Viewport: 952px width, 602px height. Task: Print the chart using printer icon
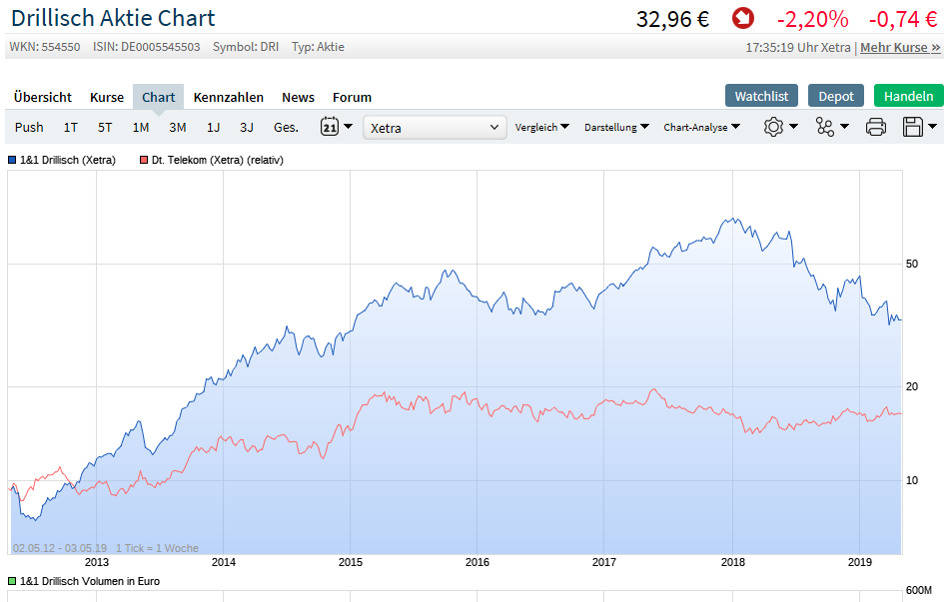[876, 127]
